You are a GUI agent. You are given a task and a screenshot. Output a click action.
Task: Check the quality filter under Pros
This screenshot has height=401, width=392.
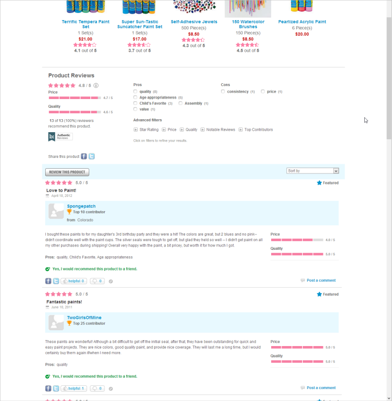[136, 91]
